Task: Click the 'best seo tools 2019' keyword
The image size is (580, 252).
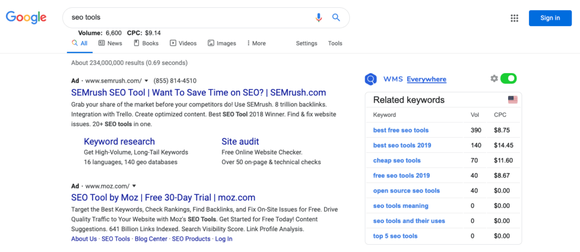Action: point(402,146)
